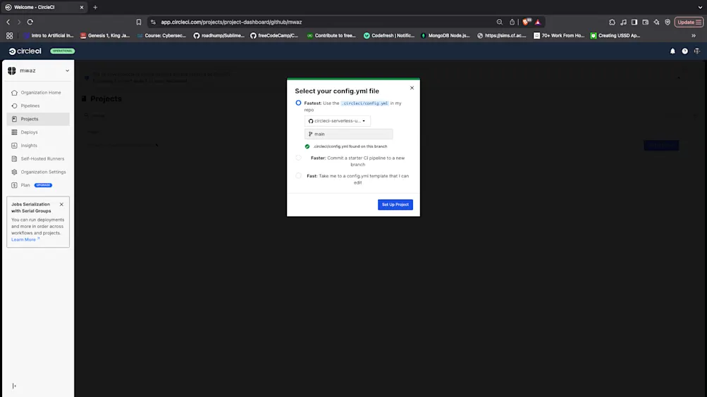Open Organization Settings section
Image resolution: width=707 pixels, height=397 pixels.
tap(38, 172)
